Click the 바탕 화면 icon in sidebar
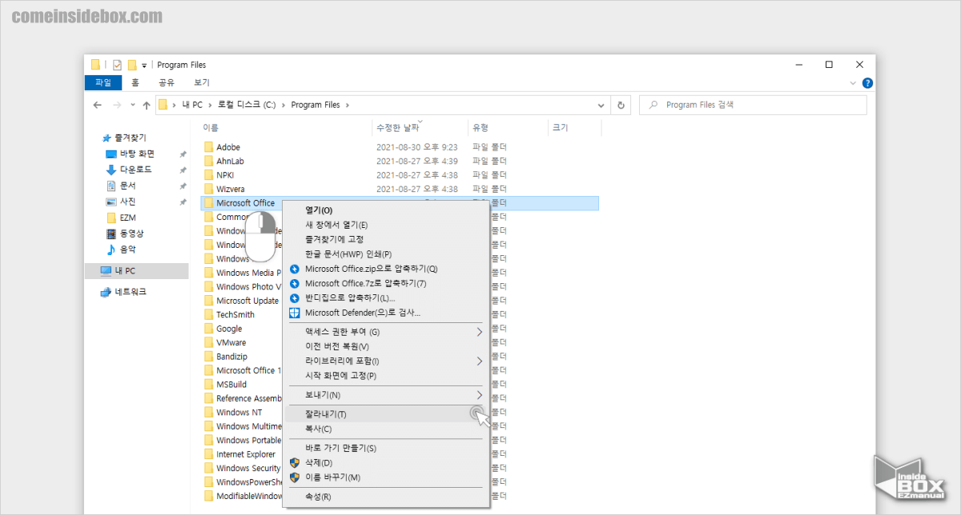 (111, 154)
